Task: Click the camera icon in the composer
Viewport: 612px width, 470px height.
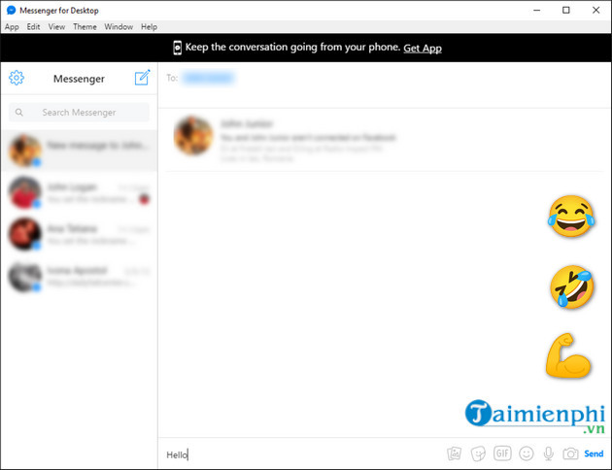Action: coord(570,453)
